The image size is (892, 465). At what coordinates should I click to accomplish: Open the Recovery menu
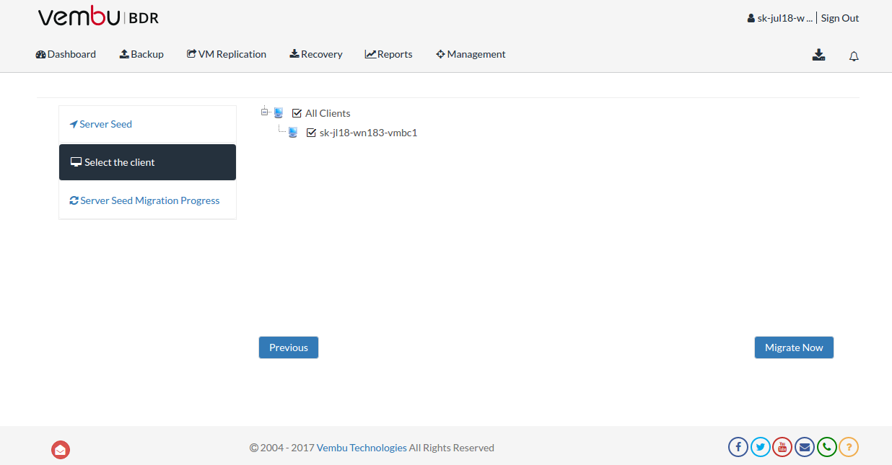tap(316, 54)
